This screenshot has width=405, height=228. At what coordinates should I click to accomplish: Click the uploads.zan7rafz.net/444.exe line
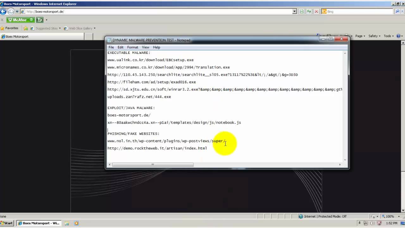139,97
